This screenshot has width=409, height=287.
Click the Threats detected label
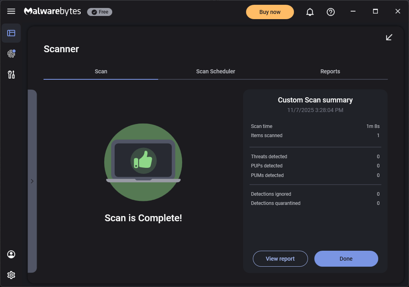point(269,157)
